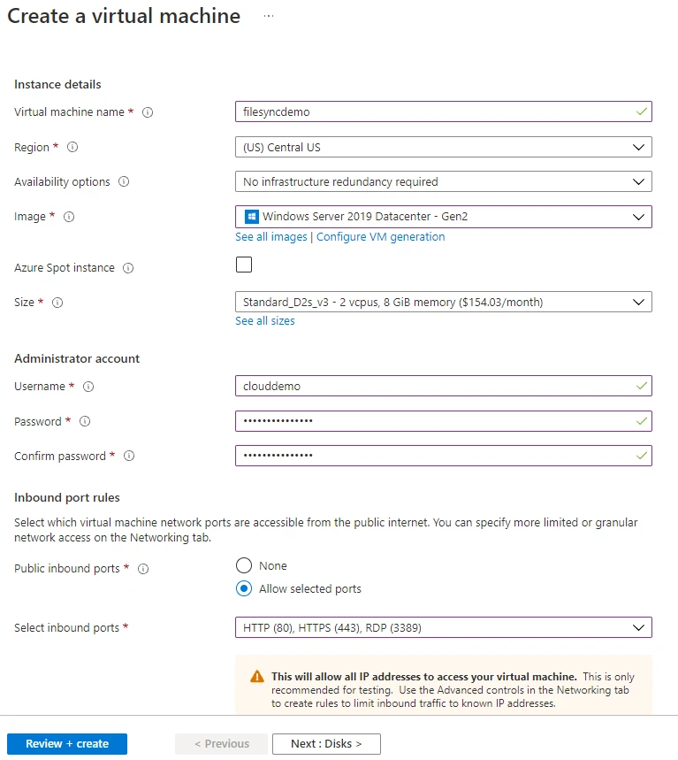
Task: Click the Review + create button
Action: point(66,743)
